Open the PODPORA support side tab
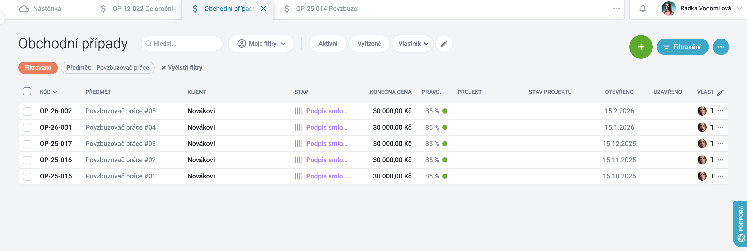747x251 pixels. tap(740, 224)
